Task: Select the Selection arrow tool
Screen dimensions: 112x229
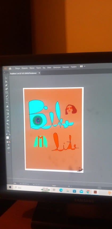Action: point(6,78)
